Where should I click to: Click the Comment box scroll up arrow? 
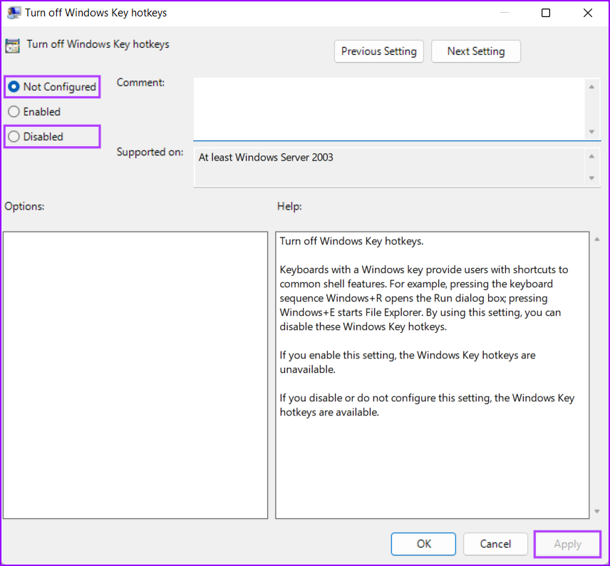(591, 87)
